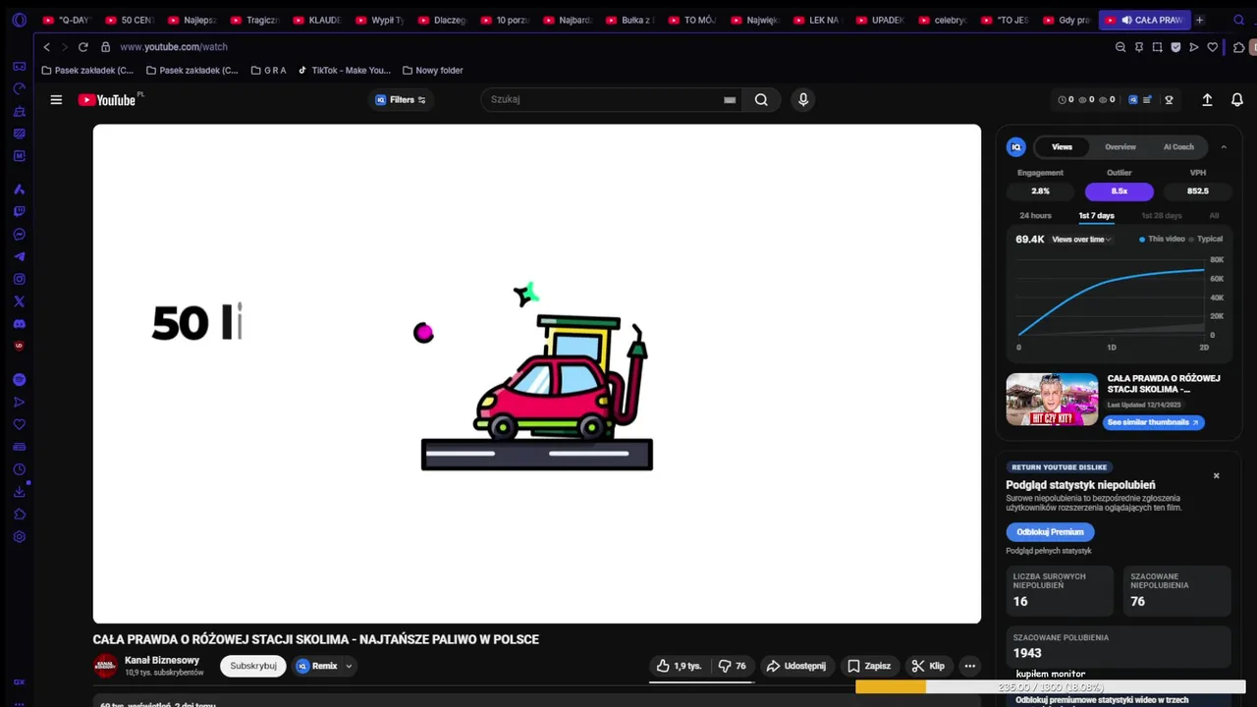Dislike the video (76)

(733, 666)
